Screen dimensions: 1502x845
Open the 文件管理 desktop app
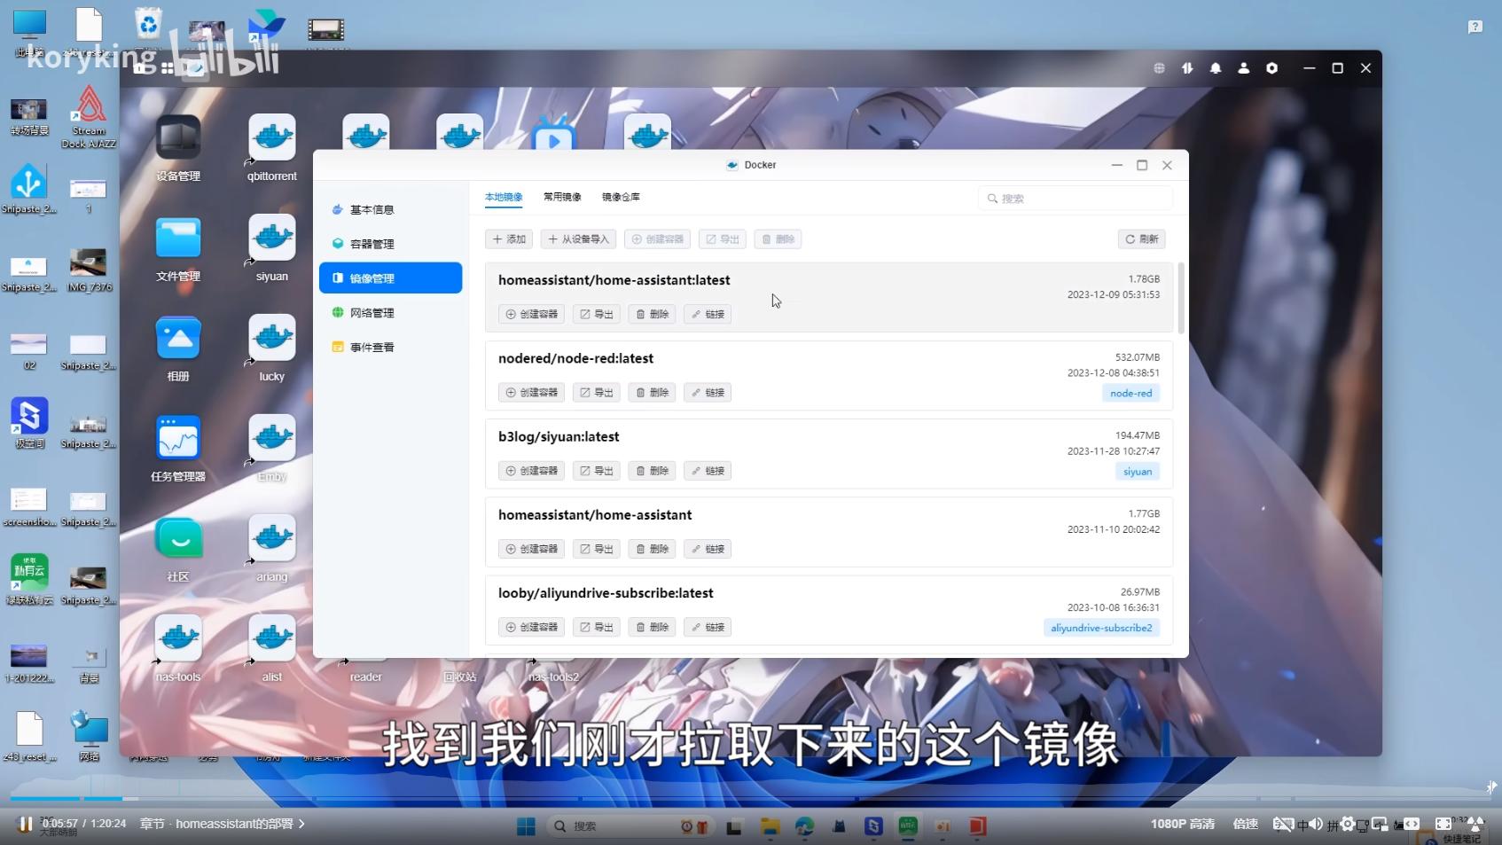[178, 249]
